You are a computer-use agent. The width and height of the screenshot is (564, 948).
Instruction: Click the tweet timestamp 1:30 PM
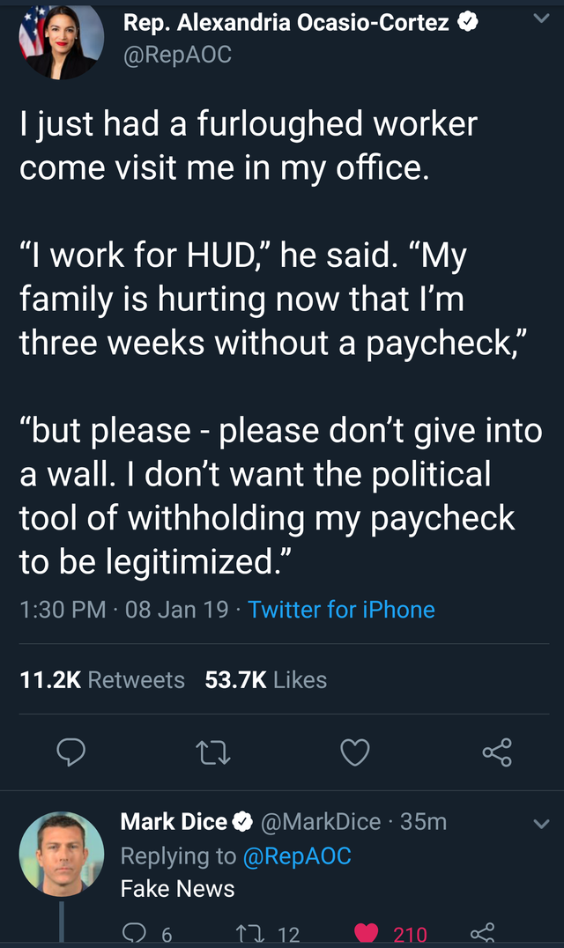click(63, 610)
